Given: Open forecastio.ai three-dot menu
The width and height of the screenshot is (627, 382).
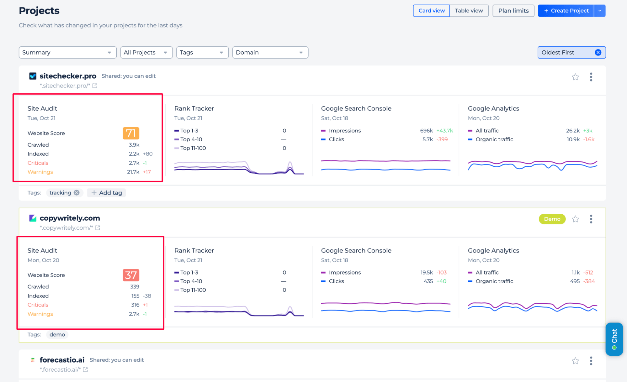Looking at the screenshot, I should [x=591, y=361].
